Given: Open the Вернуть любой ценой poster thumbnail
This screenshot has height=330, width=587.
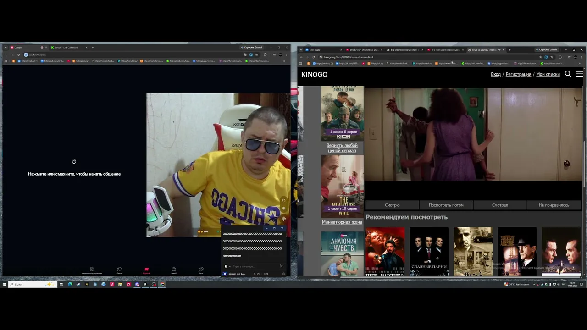Looking at the screenshot, I should [x=342, y=113].
